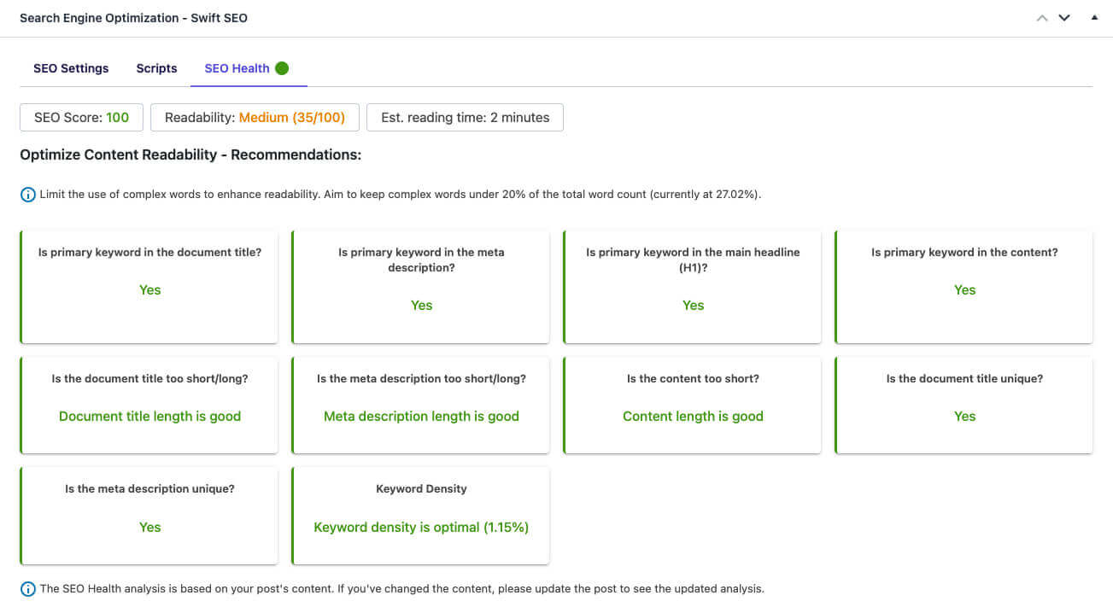Click the info icon beside complex words recommendation
Viewport: 1113px width, 607px height.
click(28, 195)
